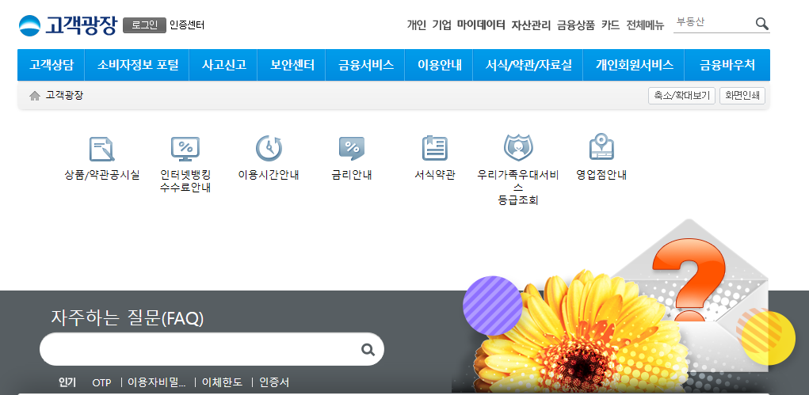
Task: Click the 우리가족우대서비스 등급조회 label
Action: 518,188
